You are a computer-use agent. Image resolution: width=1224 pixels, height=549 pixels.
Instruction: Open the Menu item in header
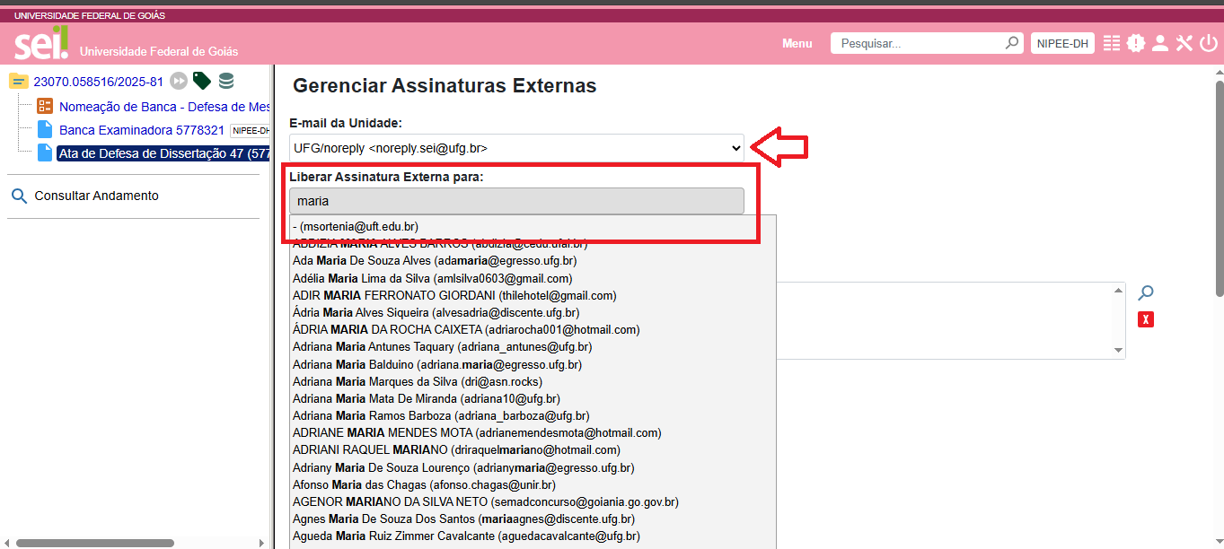coord(797,43)
